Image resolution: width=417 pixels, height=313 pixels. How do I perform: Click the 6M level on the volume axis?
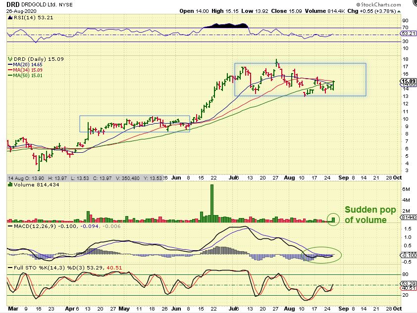point(406,189)
